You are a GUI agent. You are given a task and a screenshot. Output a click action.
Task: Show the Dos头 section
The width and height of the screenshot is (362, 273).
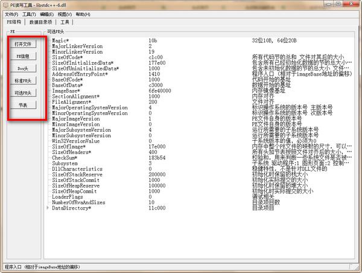coord(23,68)
